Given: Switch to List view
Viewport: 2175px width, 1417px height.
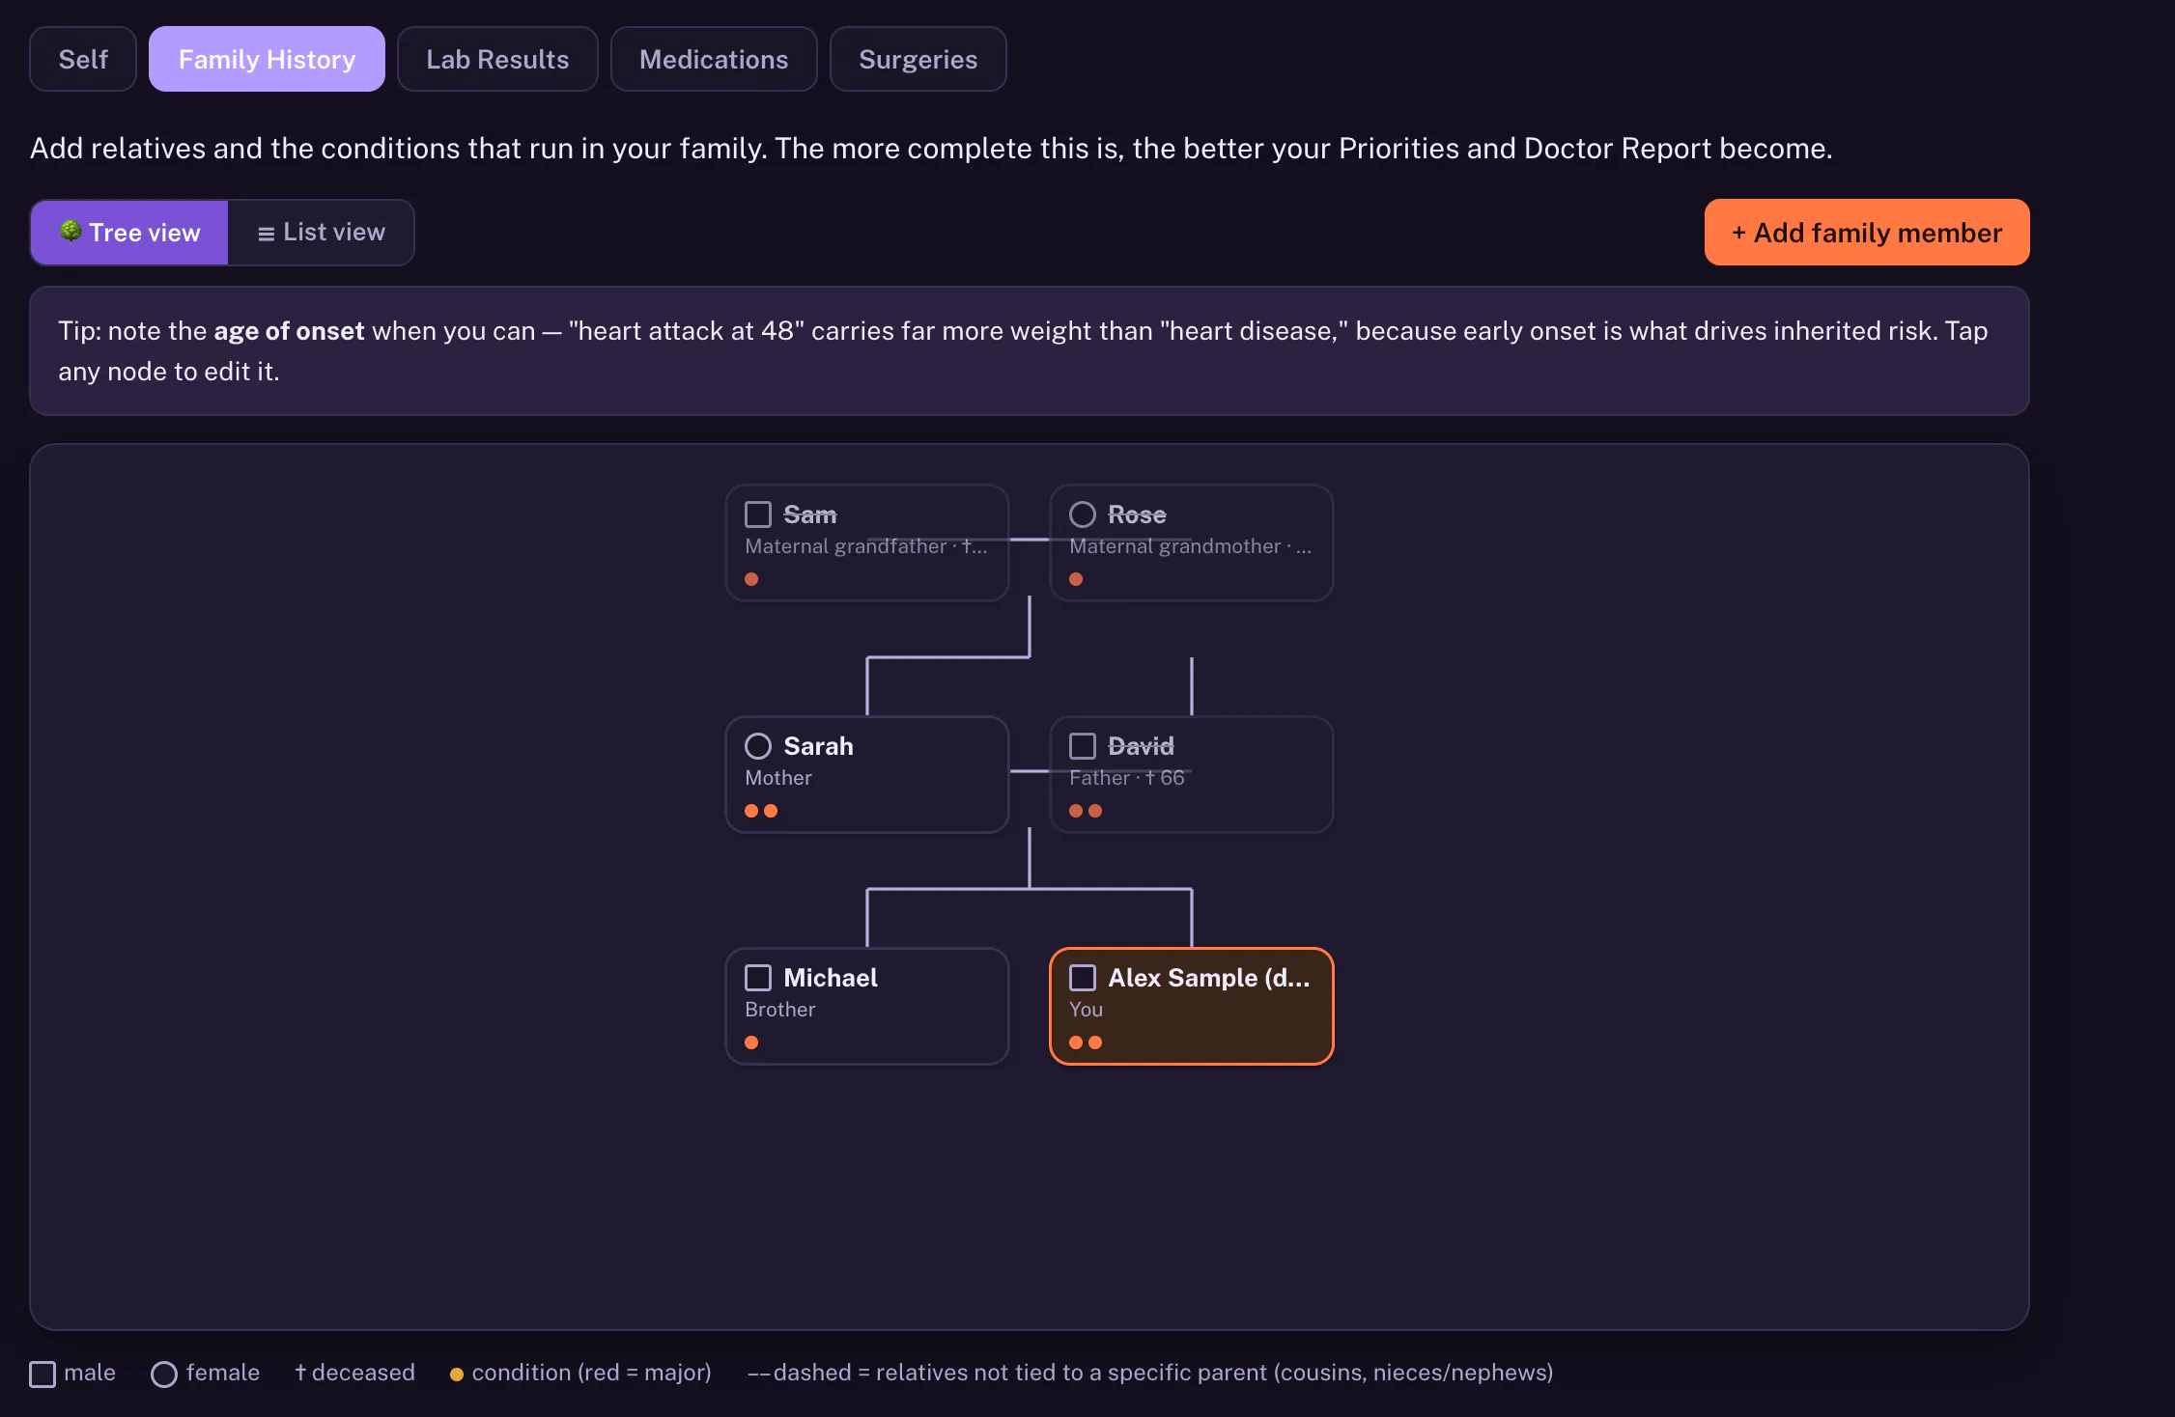Looking at the screenshot, I should pos(321,233).
